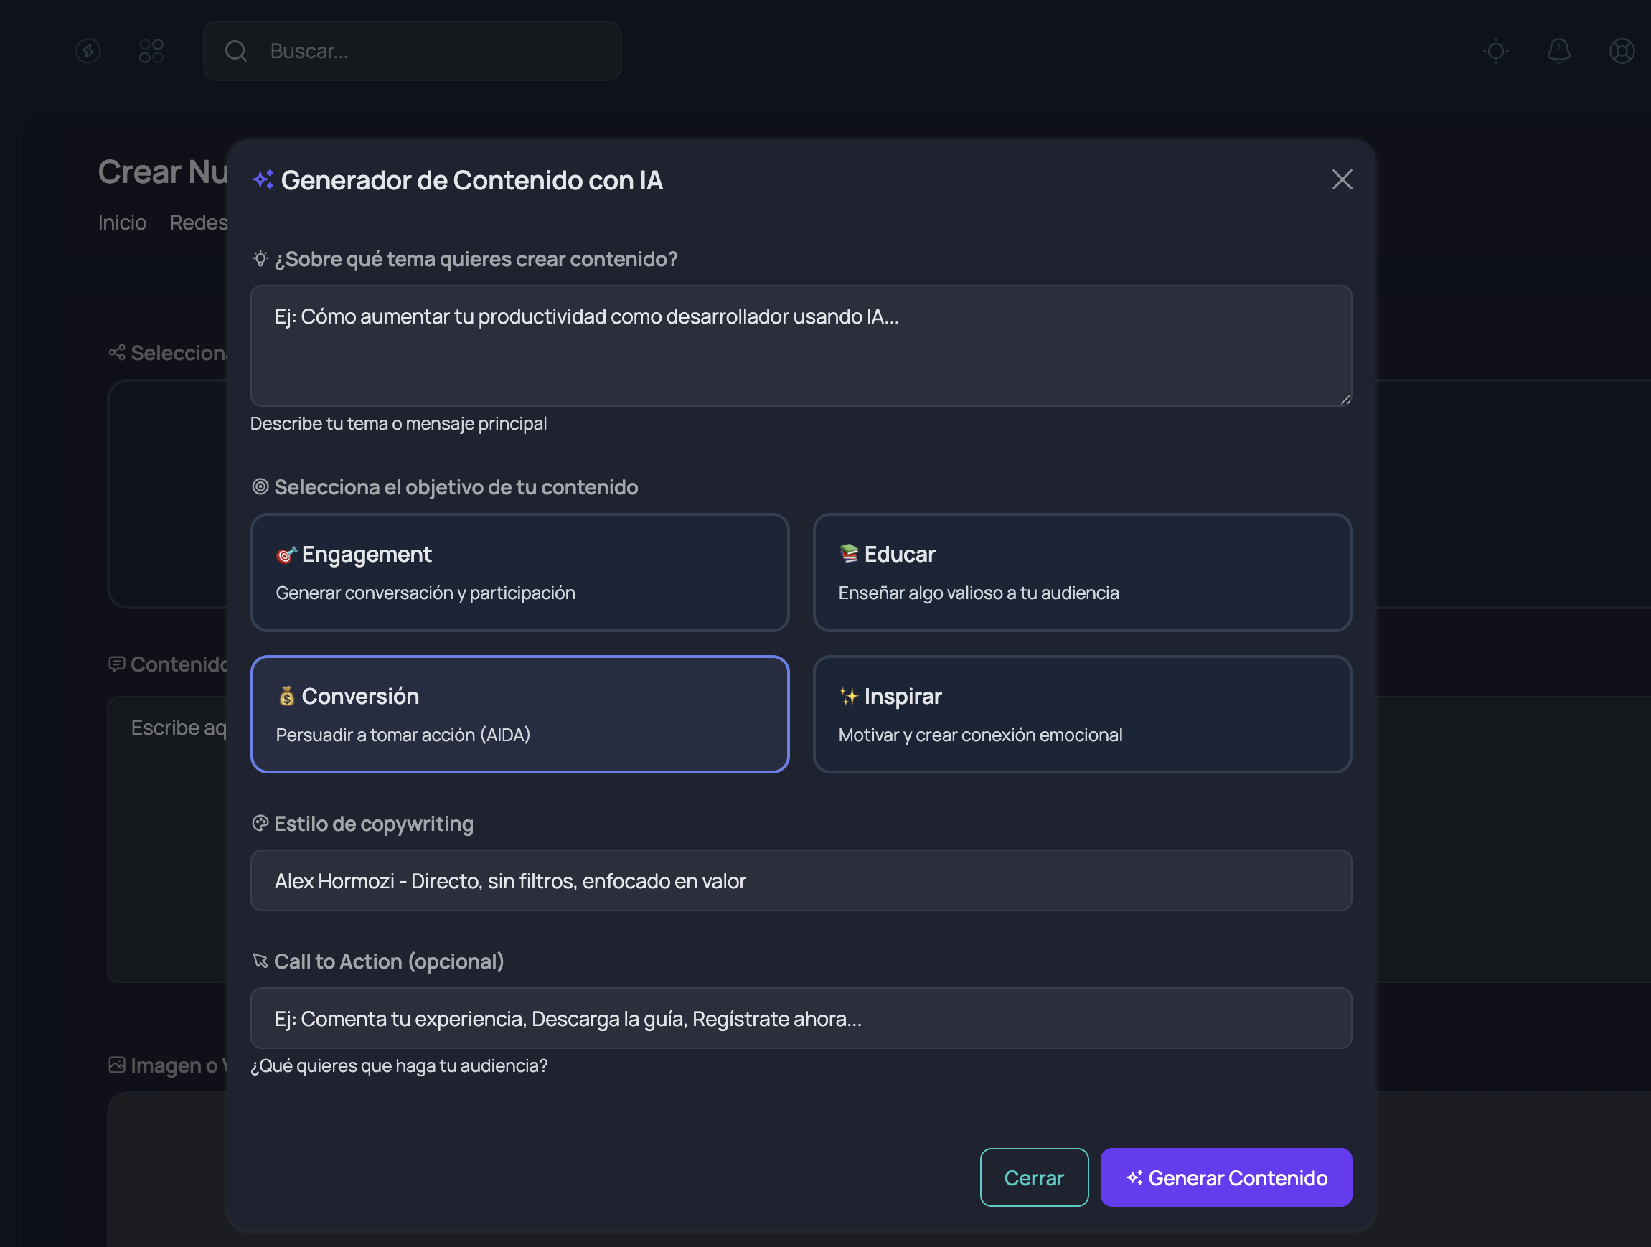Choose the Educar objective option
The image size is (1651, 1247).
pyautogui.click(x=1081, y=573)
